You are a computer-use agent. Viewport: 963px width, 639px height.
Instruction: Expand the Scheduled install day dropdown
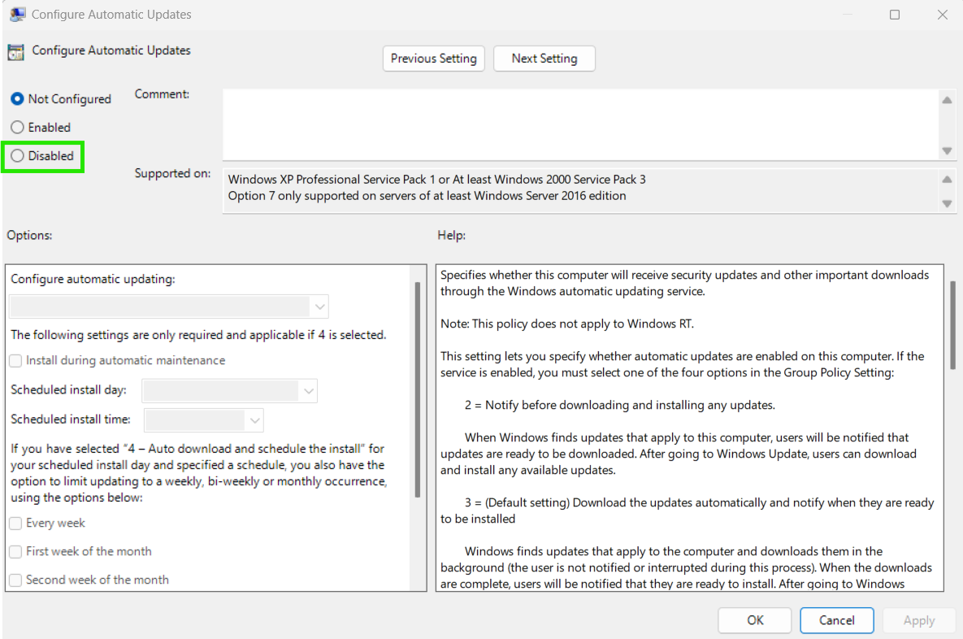[229, 390]
